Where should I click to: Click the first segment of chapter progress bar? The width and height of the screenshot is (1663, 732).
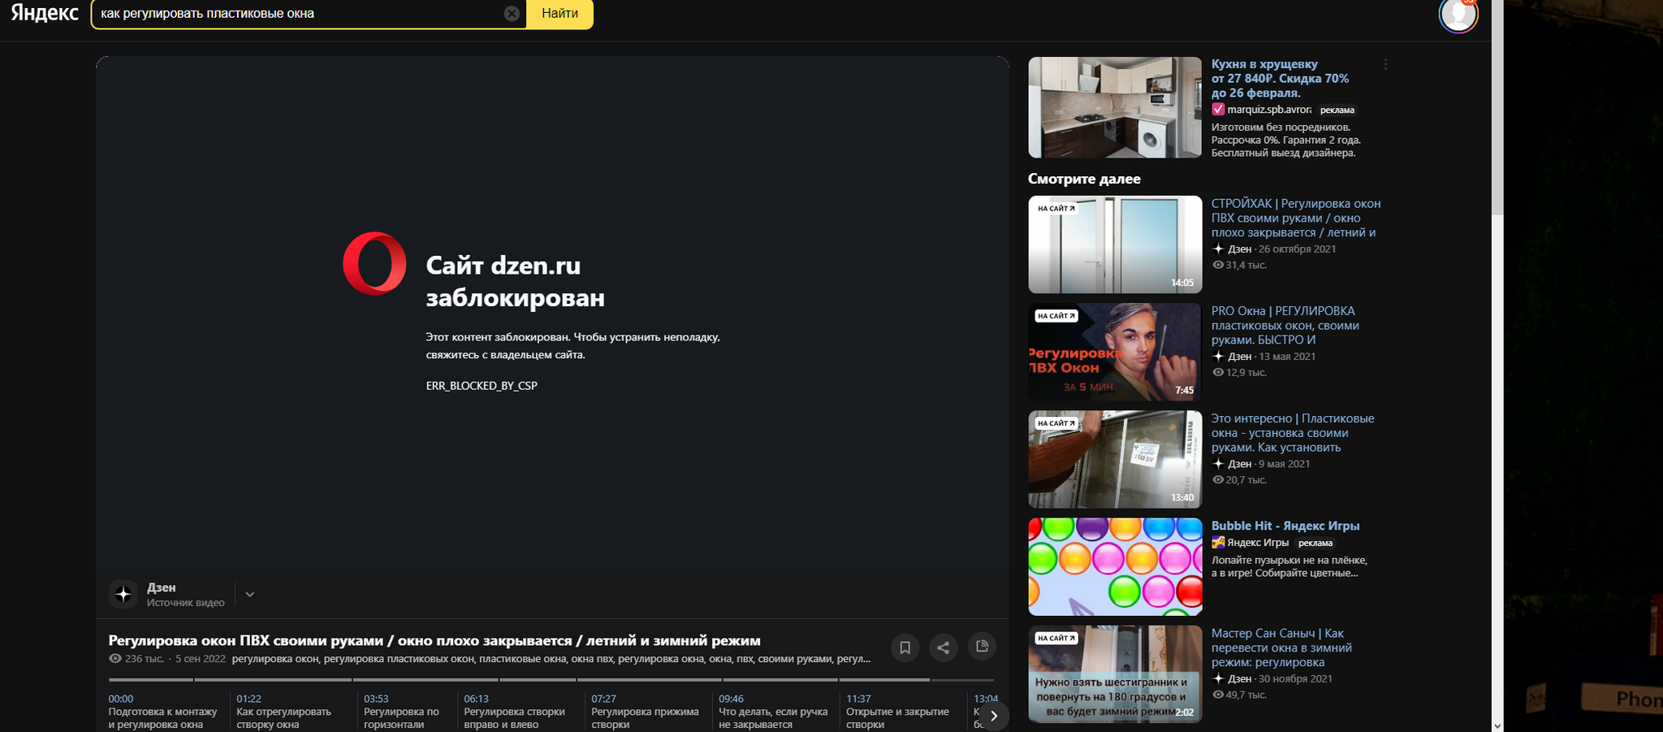[151, 680]
